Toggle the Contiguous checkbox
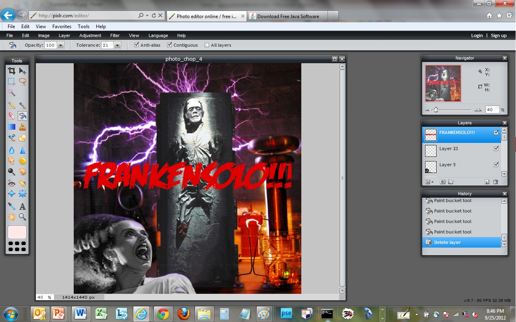516x322 pixels. [x=170, y=45]
